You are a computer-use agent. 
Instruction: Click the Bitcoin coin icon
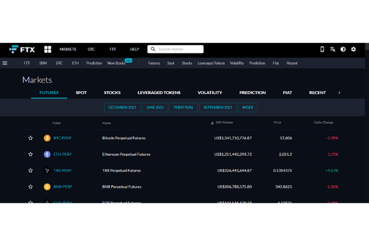(47, 138)
